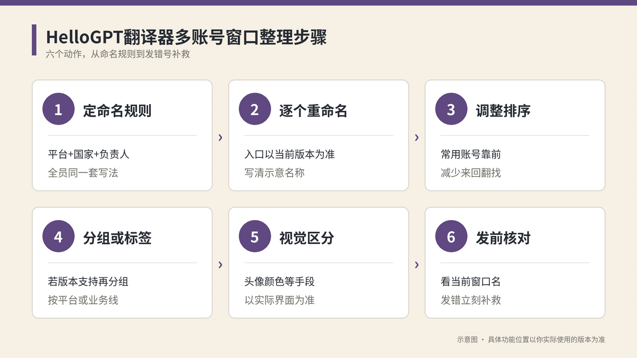Viewport: 637px width, 358px height.
Task: Click the line 若版本支持再分组
Action: (88, 282)
